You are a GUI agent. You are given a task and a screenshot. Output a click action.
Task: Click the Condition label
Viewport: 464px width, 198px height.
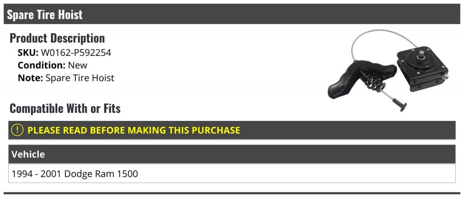click(41, 65)
